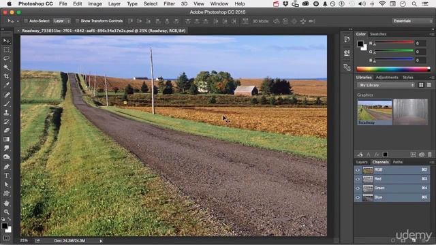This screenshot has height=245, width=436.
Task: Delete item with Libraries trash icon
Action: (x=430, y=154)
